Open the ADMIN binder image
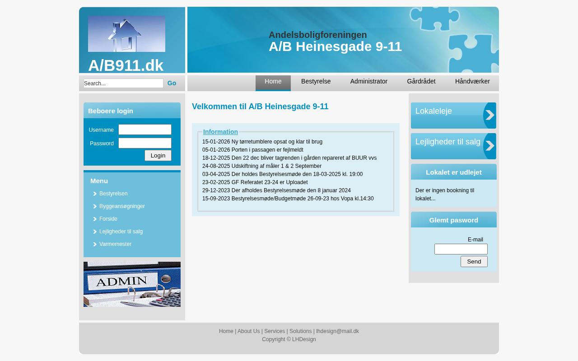The image size is (578, 361). tap(132, 284)
